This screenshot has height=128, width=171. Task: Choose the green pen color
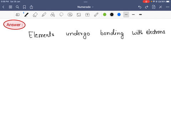[x=105, y=15]
